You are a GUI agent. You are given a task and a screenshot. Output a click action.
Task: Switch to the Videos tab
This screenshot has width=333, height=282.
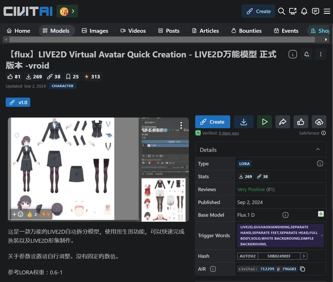[x=133, y=31]
